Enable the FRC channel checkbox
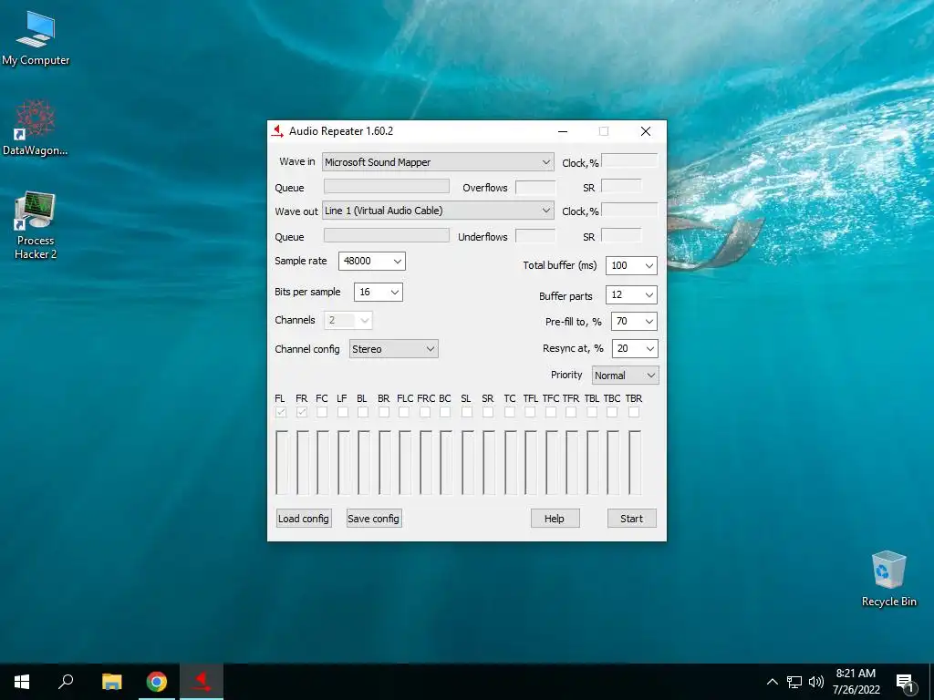The width and height of the screenshot is (934, 700). click(x=425, y=412)
